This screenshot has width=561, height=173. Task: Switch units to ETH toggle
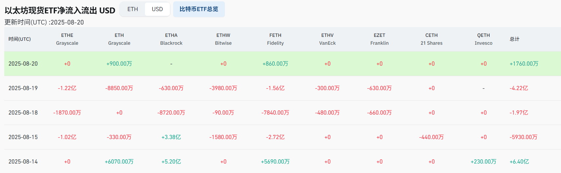pos(132,9)
